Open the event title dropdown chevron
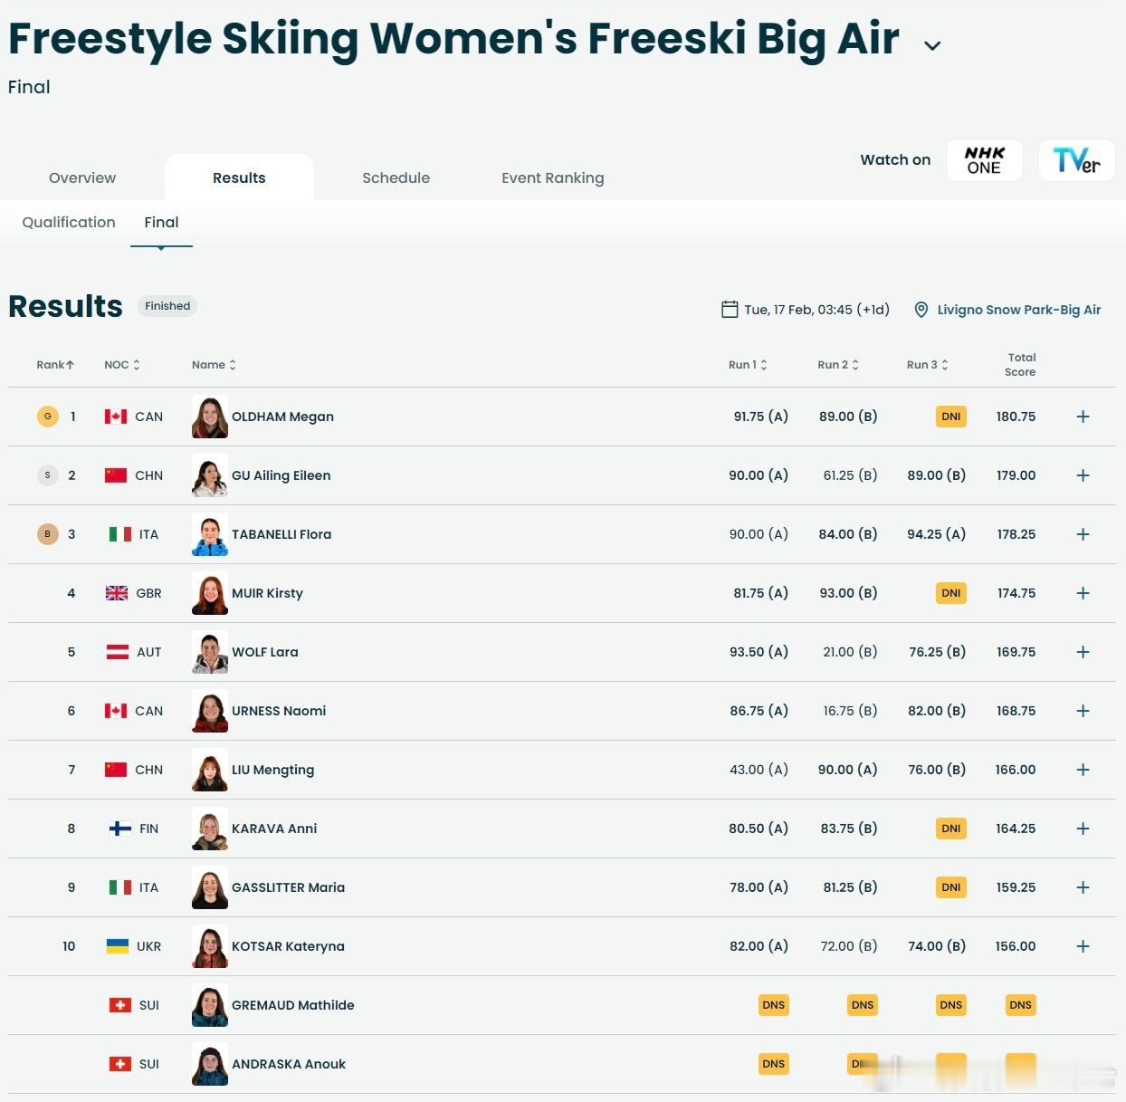Screen dimensions: 1126x1102 point(932,45)
